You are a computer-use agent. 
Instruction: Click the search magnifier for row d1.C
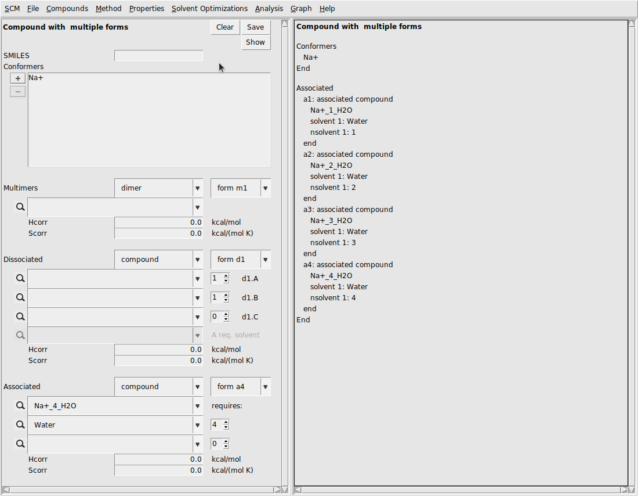point(20,317)
